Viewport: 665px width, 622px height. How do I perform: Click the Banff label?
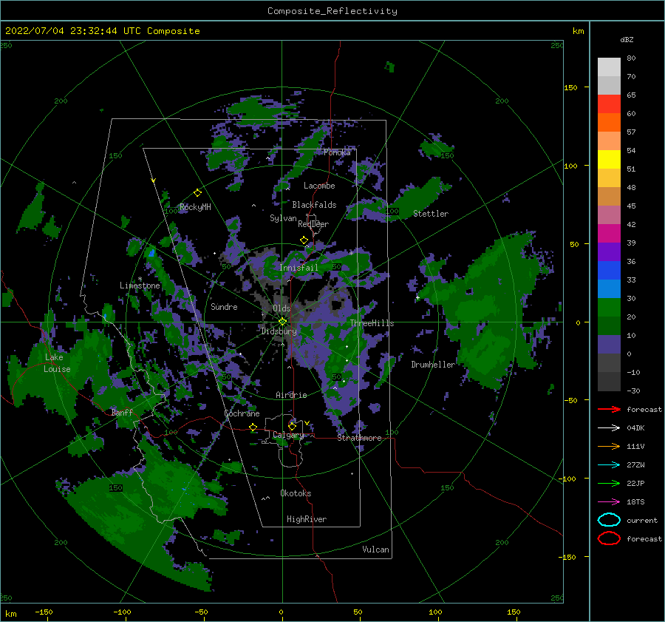122,413
